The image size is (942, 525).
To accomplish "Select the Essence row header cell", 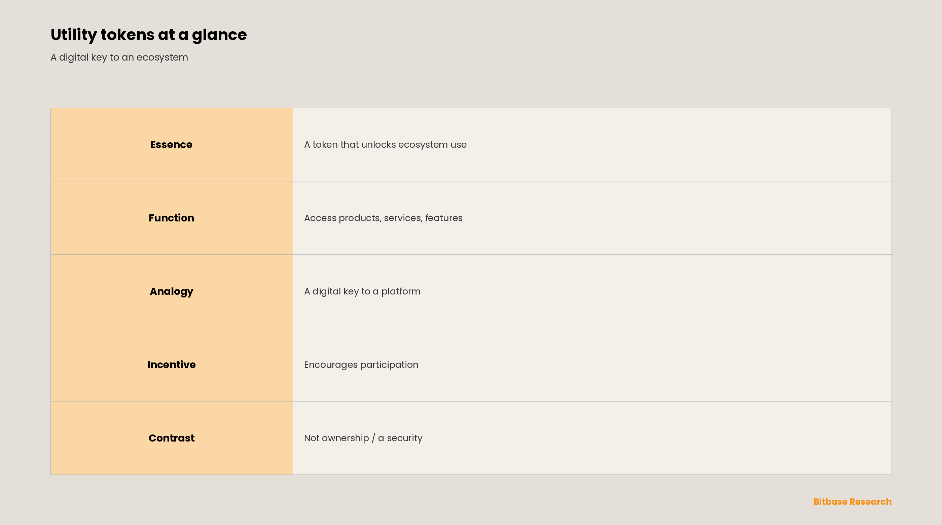I will [172, 144].
